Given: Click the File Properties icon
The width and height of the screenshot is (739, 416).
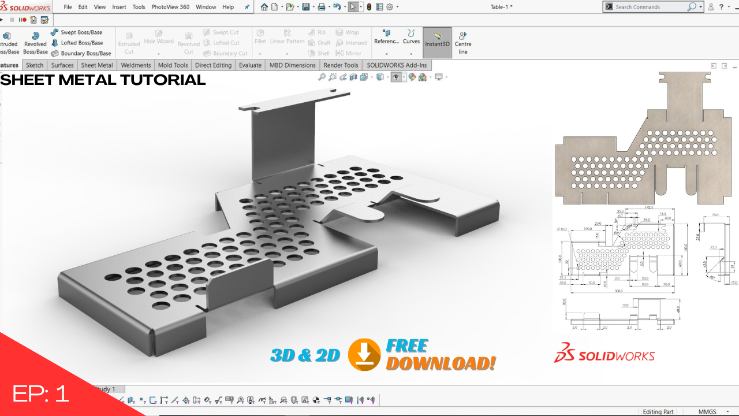Looking at the screenshot, I should coord(379,7).
